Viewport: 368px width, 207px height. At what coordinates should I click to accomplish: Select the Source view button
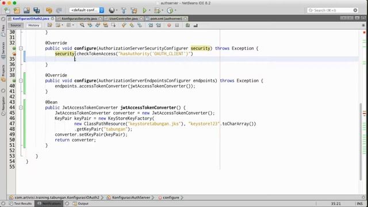tap(16, 25)
